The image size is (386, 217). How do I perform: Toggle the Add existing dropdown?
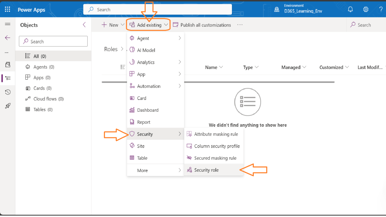point(148,25)
